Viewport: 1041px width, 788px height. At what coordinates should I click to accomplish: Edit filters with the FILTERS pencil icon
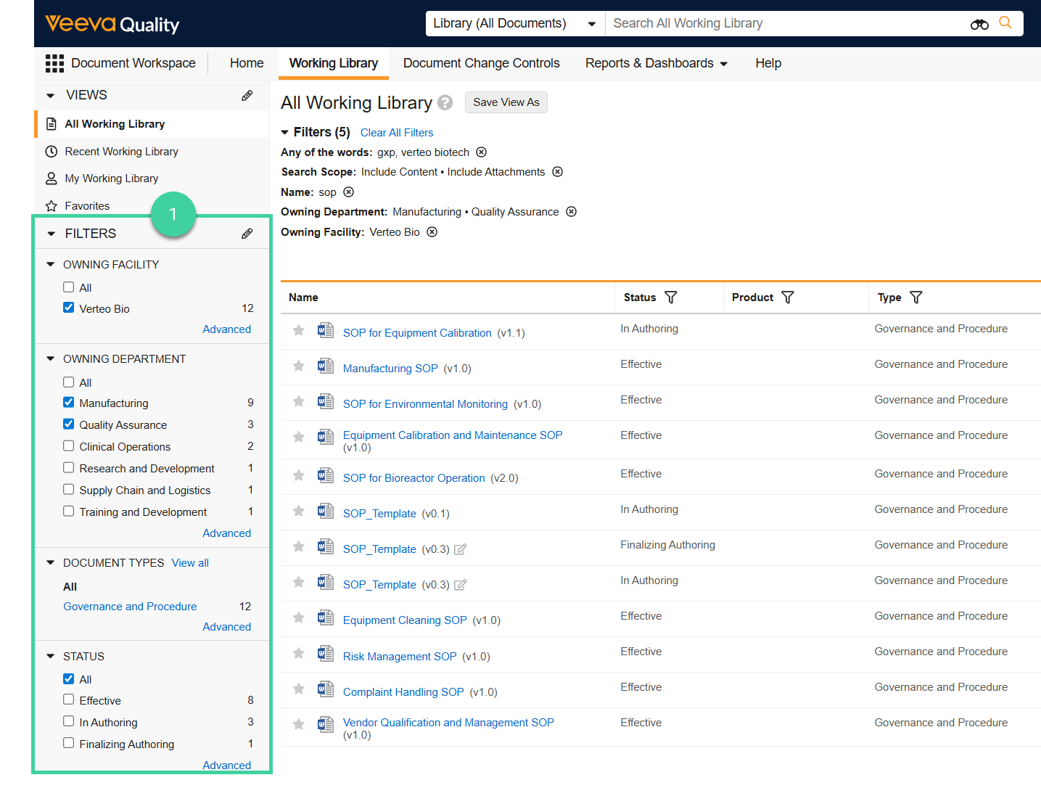pyautogui.click(x=247, y=234)
